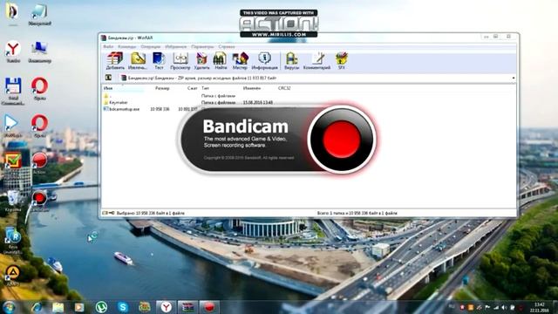Open the Избранное (Favorites) menu
Viewport: 558px width, 314px height.
pyautogui.click(x=176, y=46)
